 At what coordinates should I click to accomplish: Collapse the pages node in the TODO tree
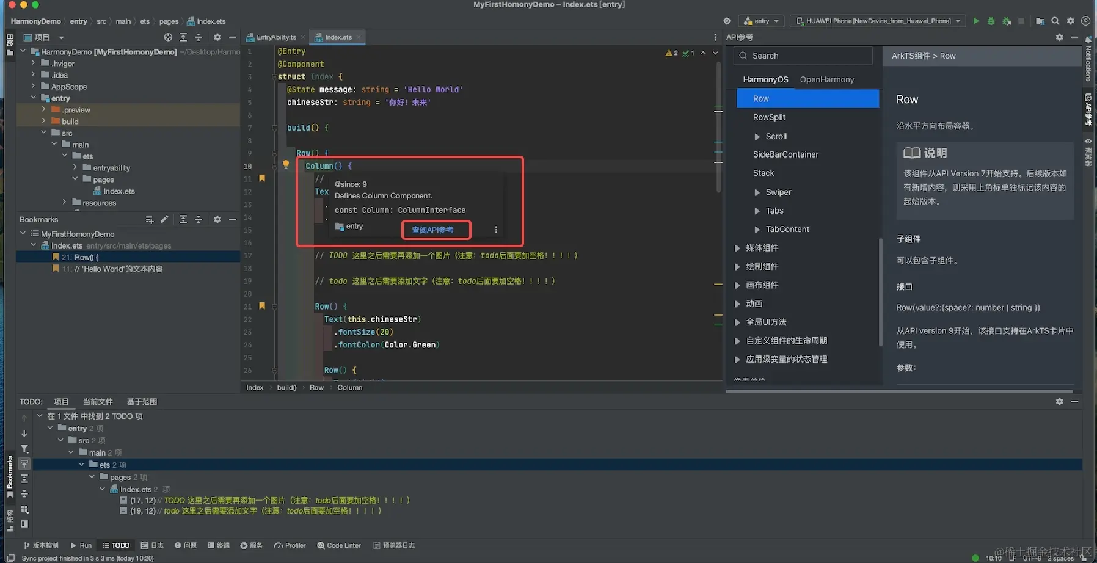[92, 477]
